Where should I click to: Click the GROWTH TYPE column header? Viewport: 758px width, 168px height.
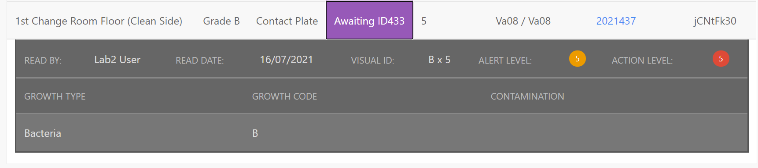55,97
